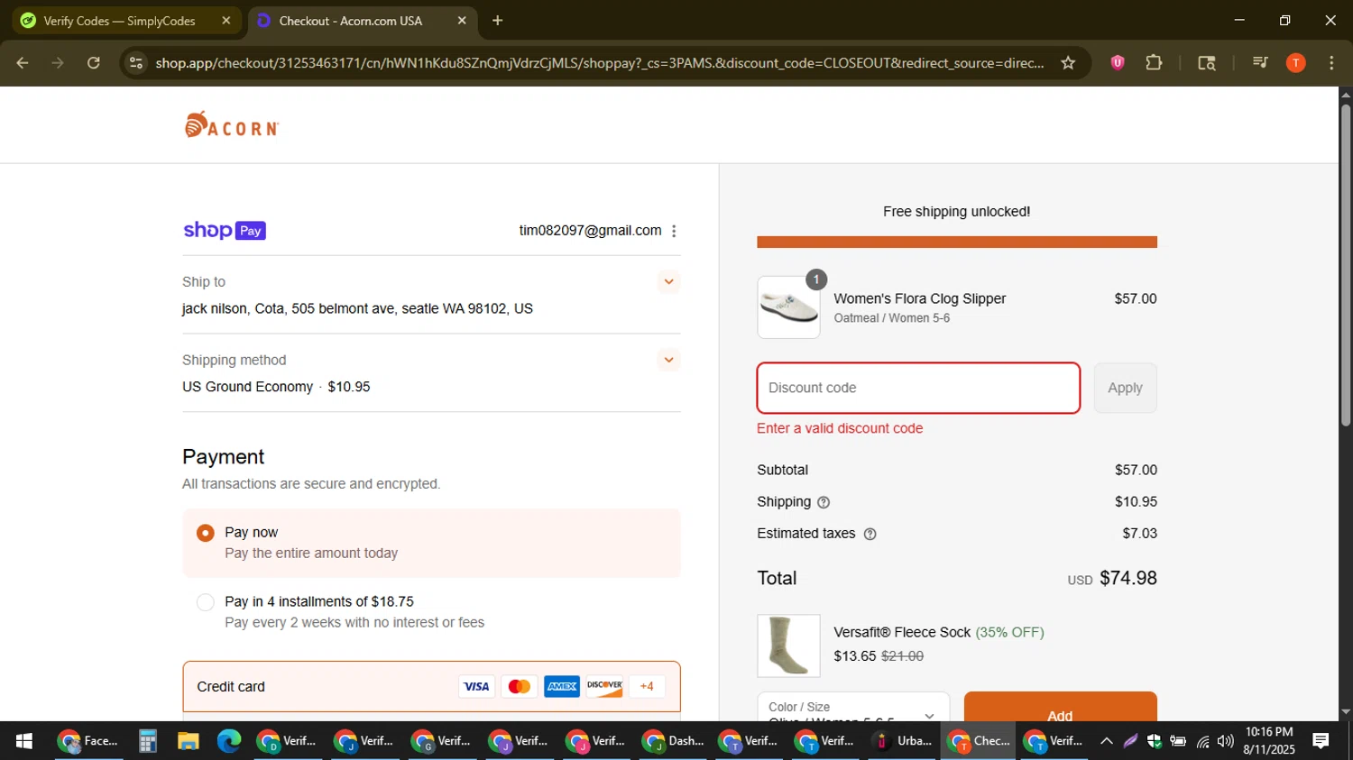
Task: Close the Checkout - Acorn.com tab
Action: [x=462, y=21]
